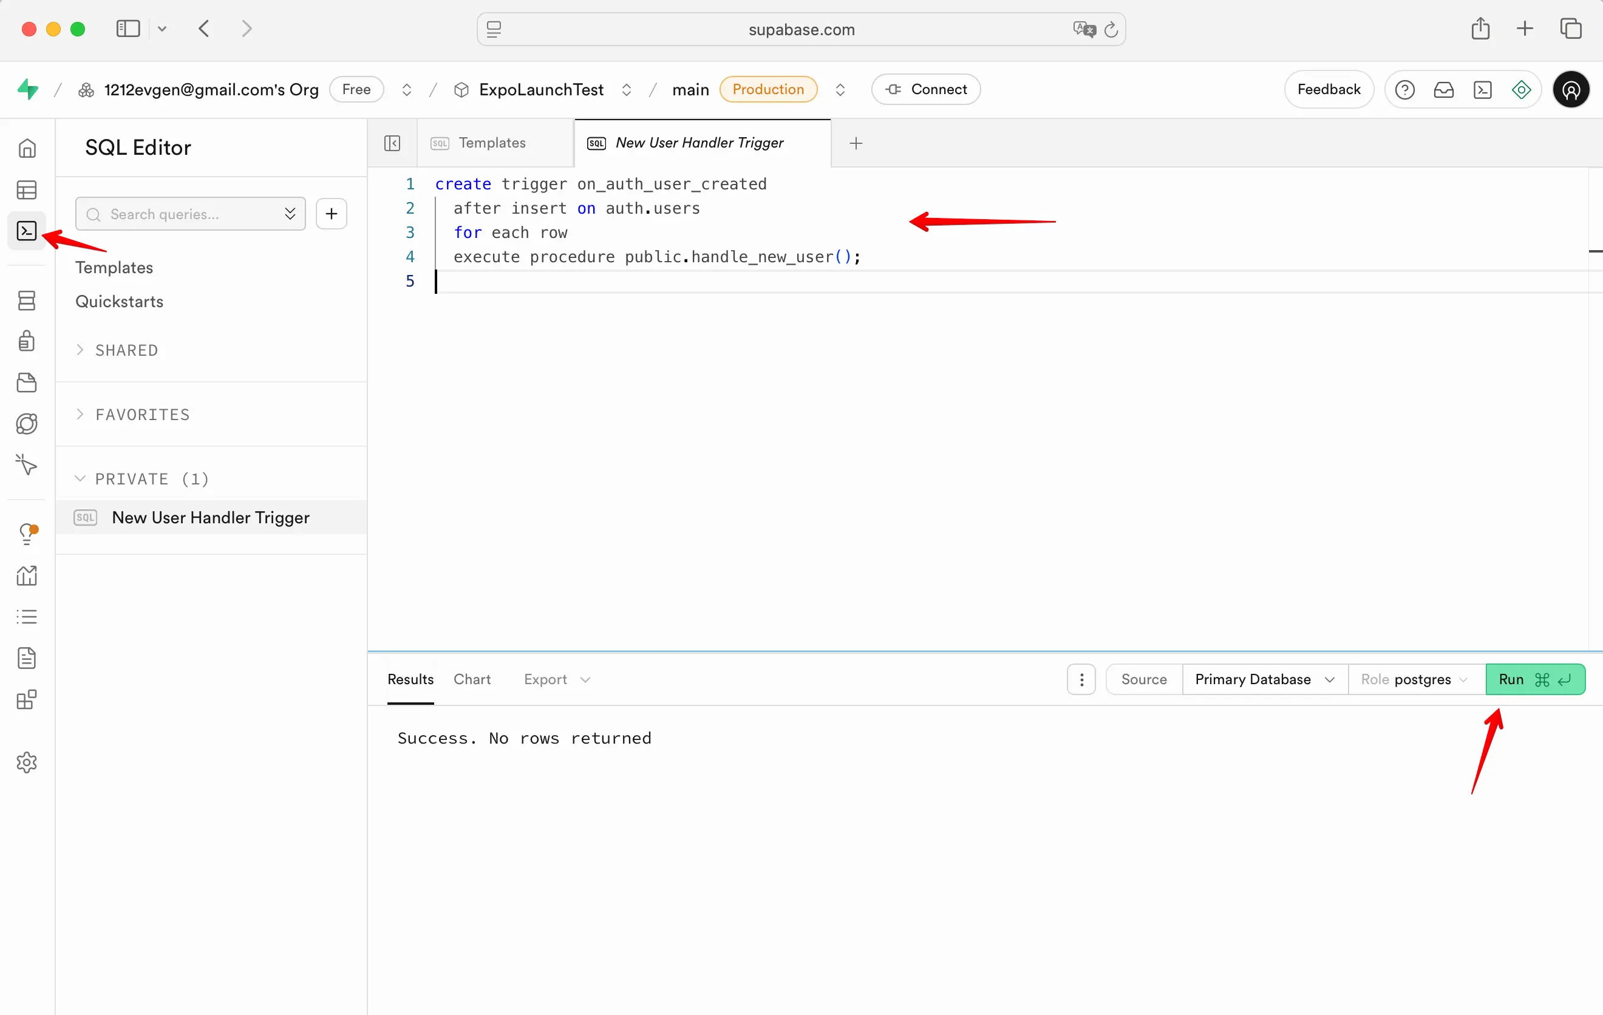Image resolution: width=1603 pixels, height=1015 pixels.
Task: Open the Role postgres dropdown
Action: pos(1417,679)
